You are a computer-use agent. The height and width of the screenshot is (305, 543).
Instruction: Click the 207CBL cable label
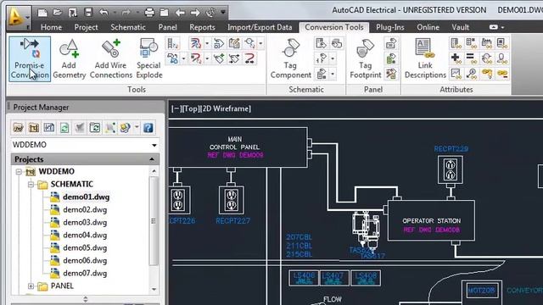299,237
